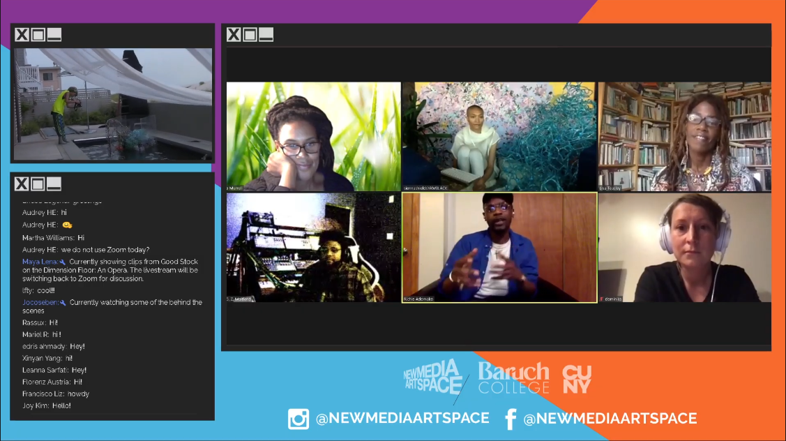Select S.Z. Maitland's video tile
Screen dimensions: 786x441
(x=313, y=247)
